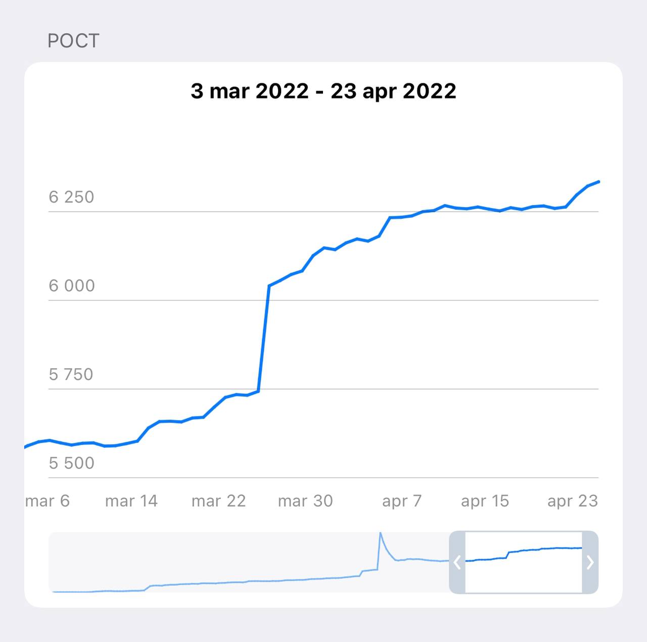Click the right chevron handle of range selector
This screenshot has height=642, width=647.
point(590,562)
